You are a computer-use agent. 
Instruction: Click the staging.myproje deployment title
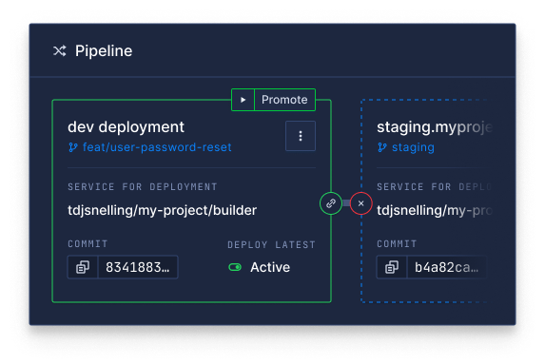435,127
